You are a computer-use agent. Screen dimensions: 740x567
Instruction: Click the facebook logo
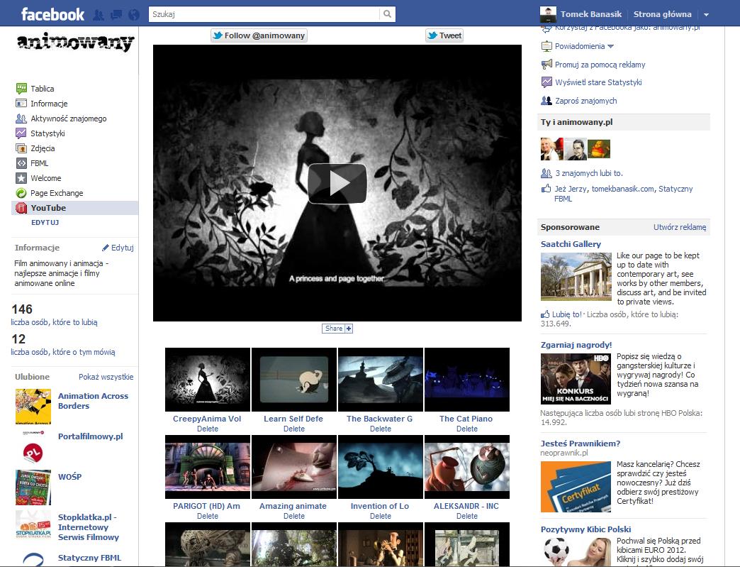[x=52, y=14]
